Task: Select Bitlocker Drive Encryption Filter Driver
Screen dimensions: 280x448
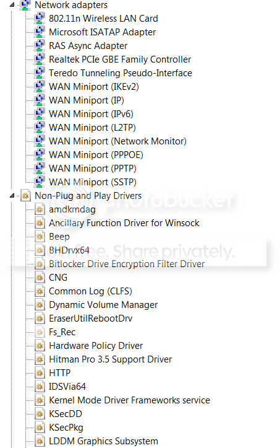Action: pyautogui.click(x=127, y=264)
